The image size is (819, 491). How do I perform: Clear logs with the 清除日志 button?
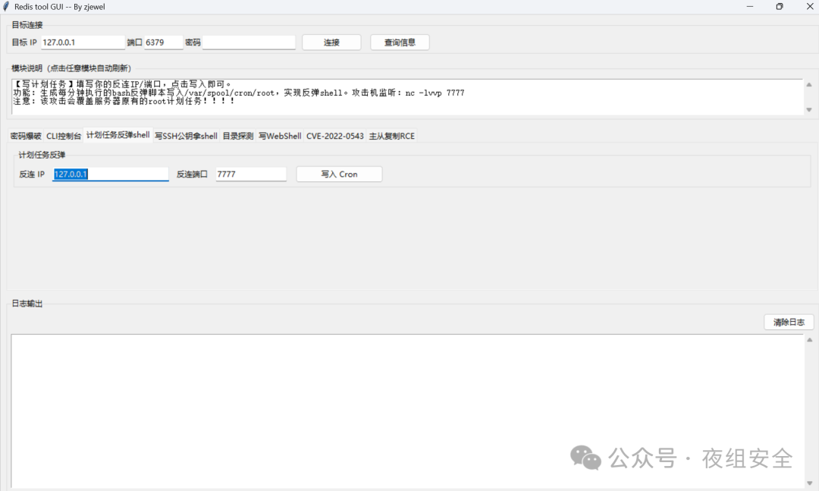click(x=789, y=323)
